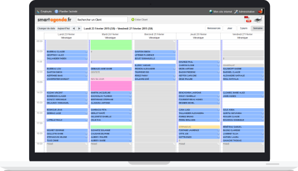
Task: Switch to the Ressources view
Action: (214, 28)
